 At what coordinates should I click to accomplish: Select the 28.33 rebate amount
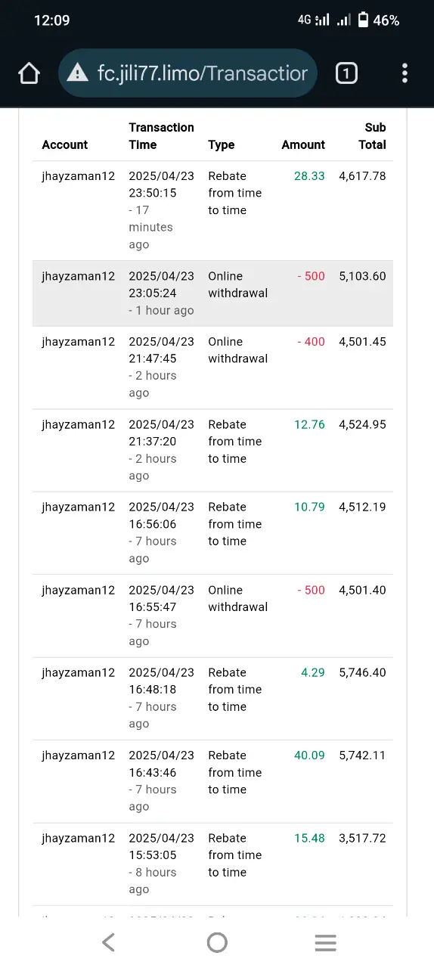(309, 176)
